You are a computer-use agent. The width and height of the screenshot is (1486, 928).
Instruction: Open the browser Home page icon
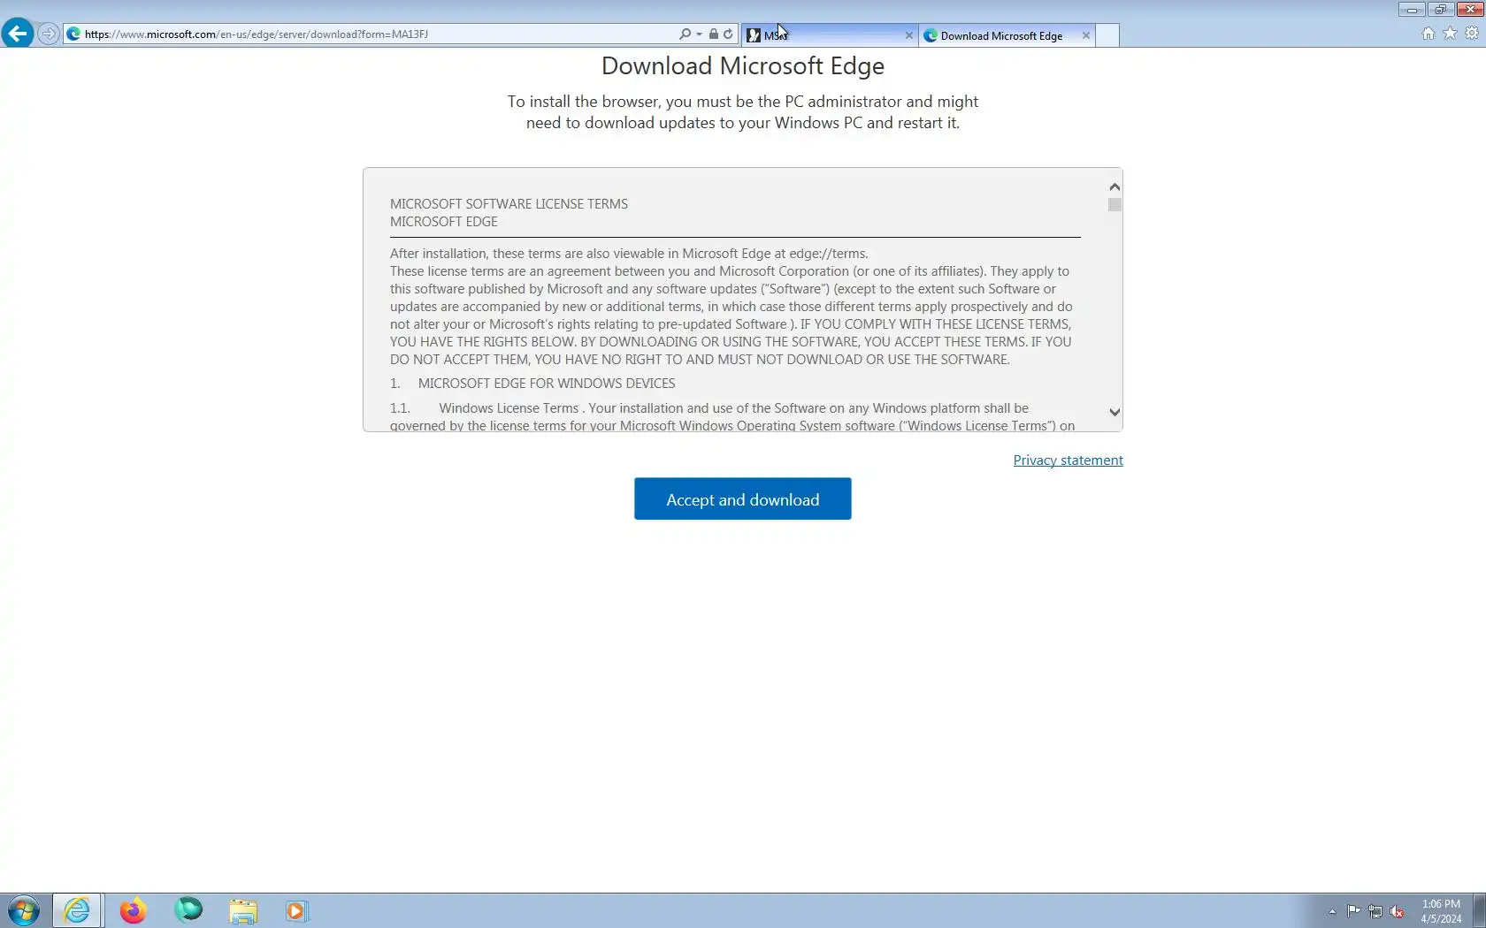1428,34
